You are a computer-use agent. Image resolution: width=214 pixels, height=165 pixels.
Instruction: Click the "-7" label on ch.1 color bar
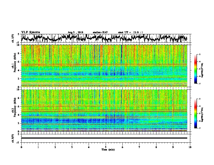(199, 84)
